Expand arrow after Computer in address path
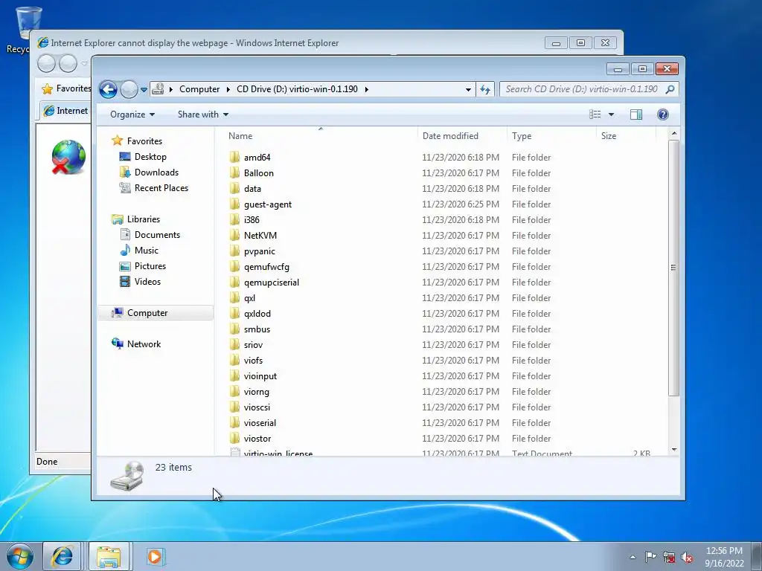Viewport: 762px width, 571px height. pyautogui.click(x=228, y=89)
